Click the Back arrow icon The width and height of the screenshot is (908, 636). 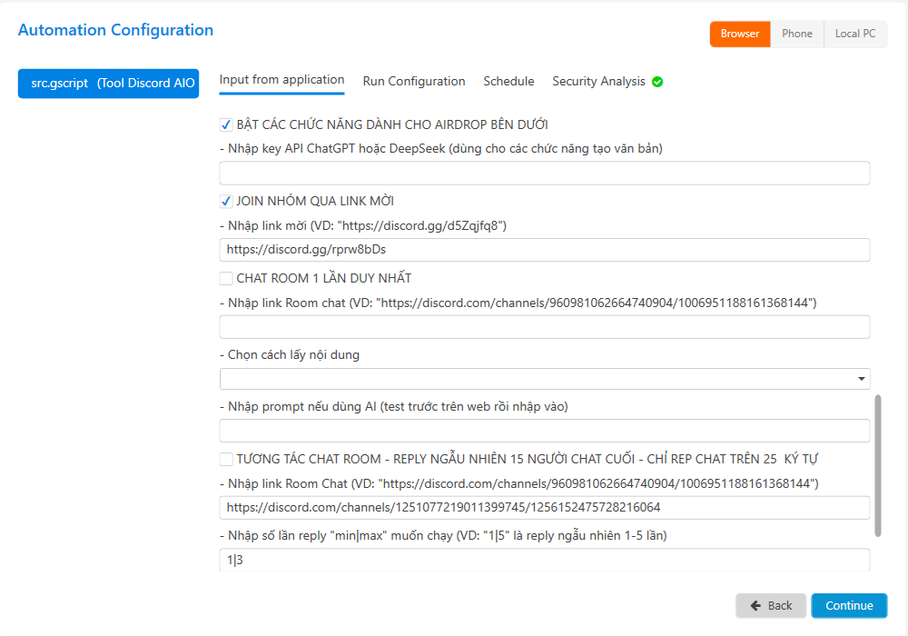(755, 606)
